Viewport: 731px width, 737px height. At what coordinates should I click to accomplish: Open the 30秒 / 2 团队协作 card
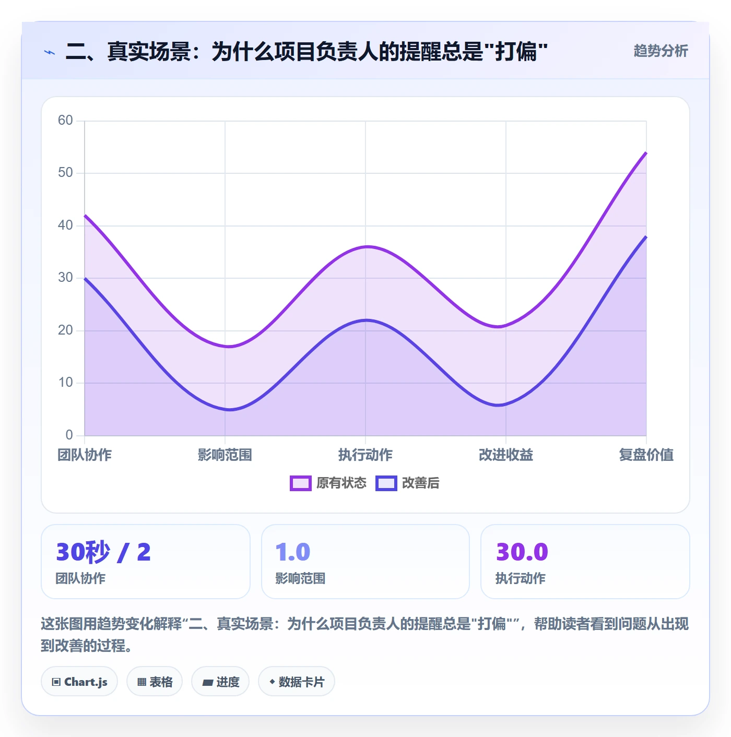146,562
